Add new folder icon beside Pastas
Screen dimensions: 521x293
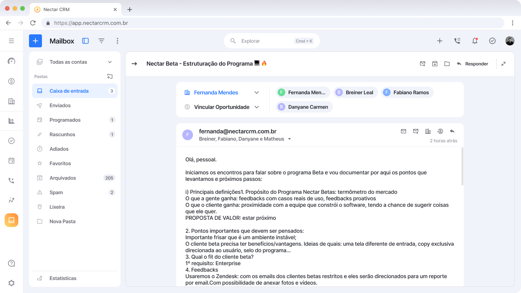[x=110, y=76]
